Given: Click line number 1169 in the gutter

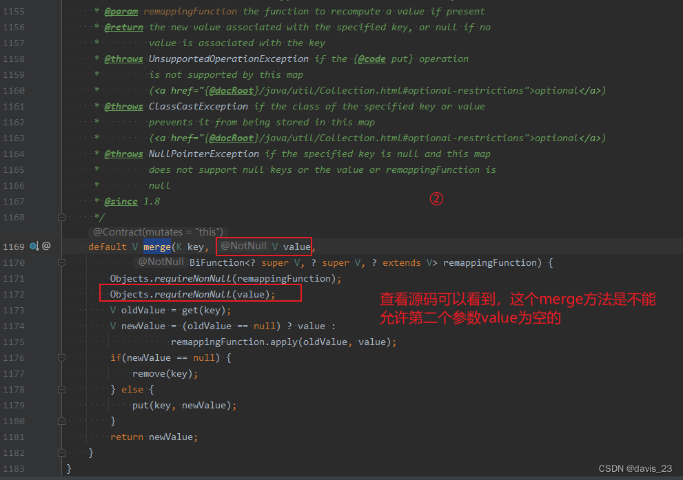Looking at the screenshot, I should 14,247.
